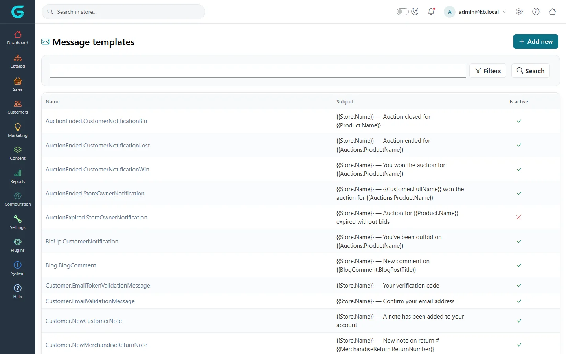Open the Filters panel
The height and width of the screenshot is (354, 566).
point(488,71)
